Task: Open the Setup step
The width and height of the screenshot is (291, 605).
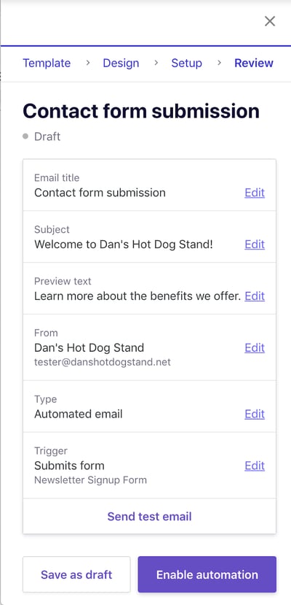Action: coord(186,63)
